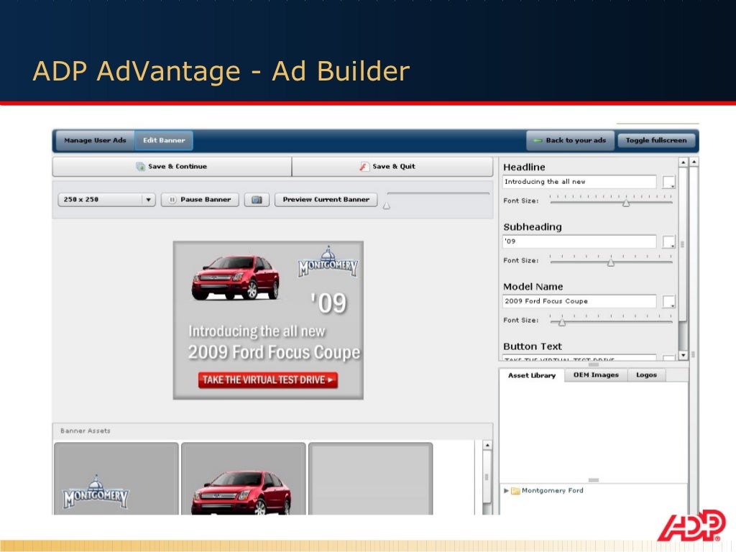This screenshot has height=552, width=736.
Task: Click Toggle fullscreen button
Action: coord(656,140)
